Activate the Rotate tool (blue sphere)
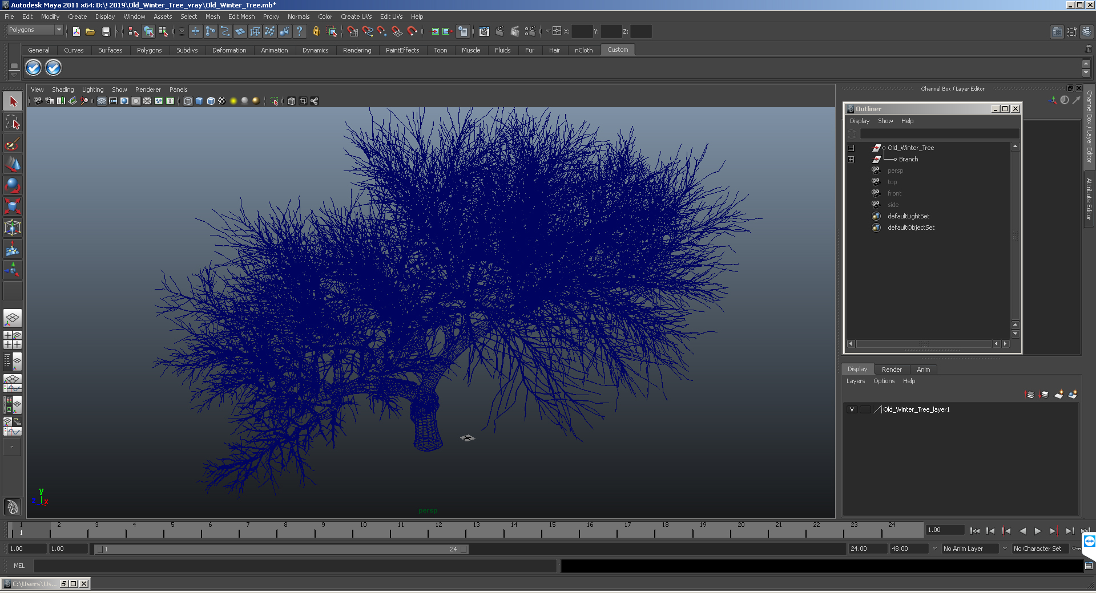Image resolution: width=1096 pixels, height=593 pixels. tap(13, 185)
